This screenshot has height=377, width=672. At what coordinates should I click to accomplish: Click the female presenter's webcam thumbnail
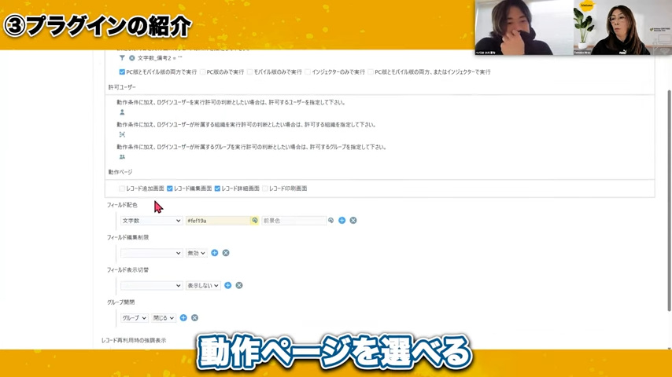coord(622,27)
